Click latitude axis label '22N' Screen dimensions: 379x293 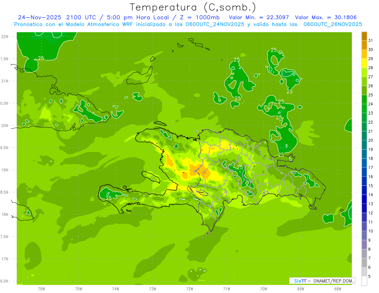[5, 36]
